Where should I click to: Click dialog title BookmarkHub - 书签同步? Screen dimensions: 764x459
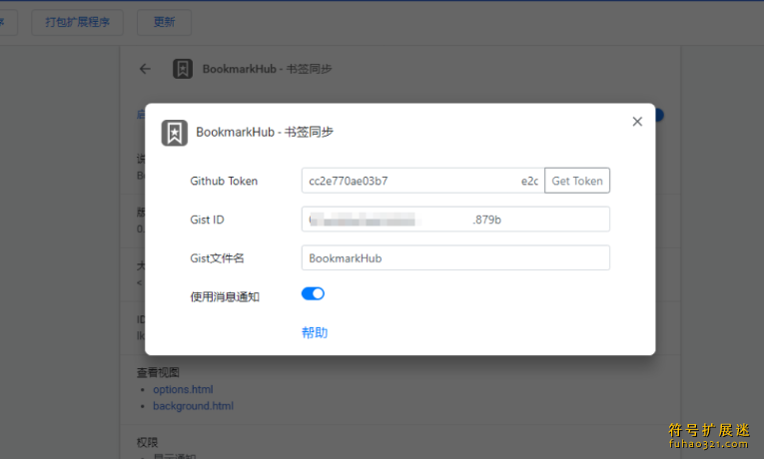(265, 132)
